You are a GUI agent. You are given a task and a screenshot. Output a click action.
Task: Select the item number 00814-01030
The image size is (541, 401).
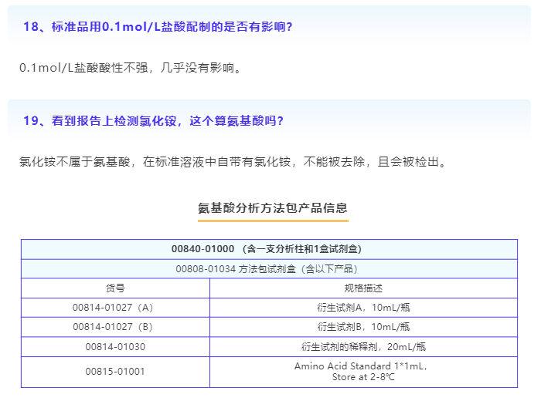(x=115, y=347)
